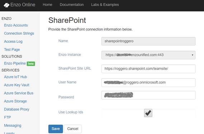Open the Messaging service link
This screenshot has height=134, width=204.
click(13, 125)
